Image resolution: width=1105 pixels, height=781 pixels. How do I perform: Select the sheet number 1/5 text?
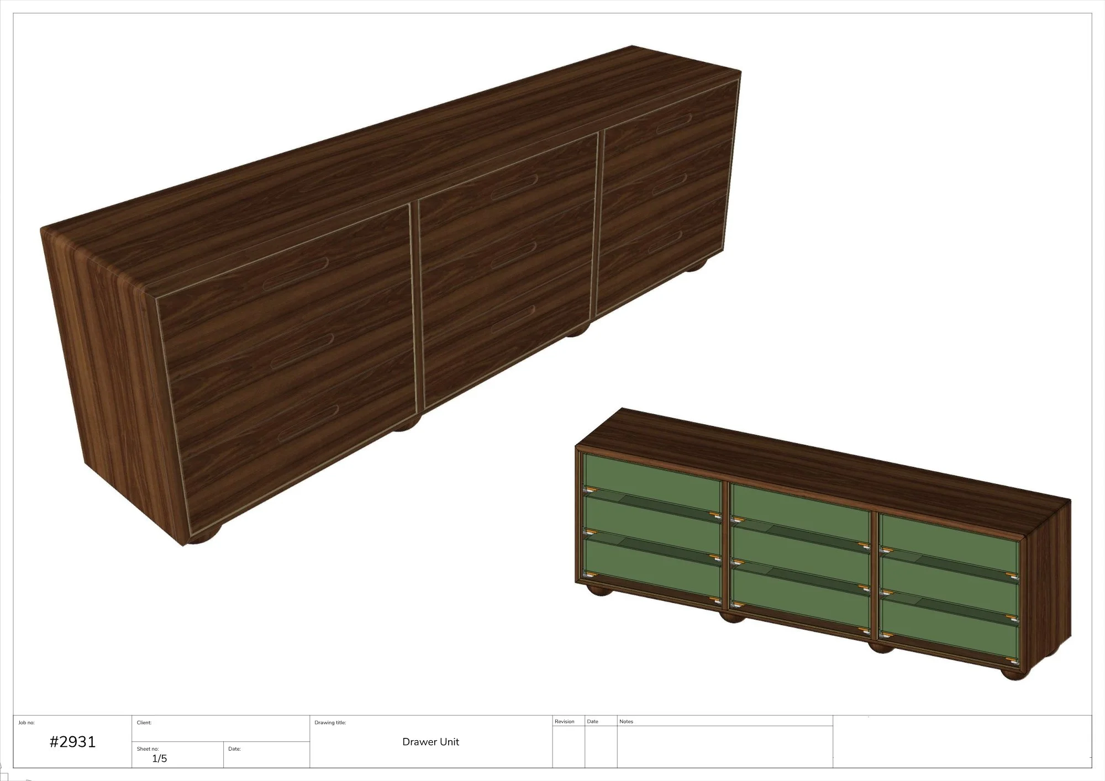(159, 758)
